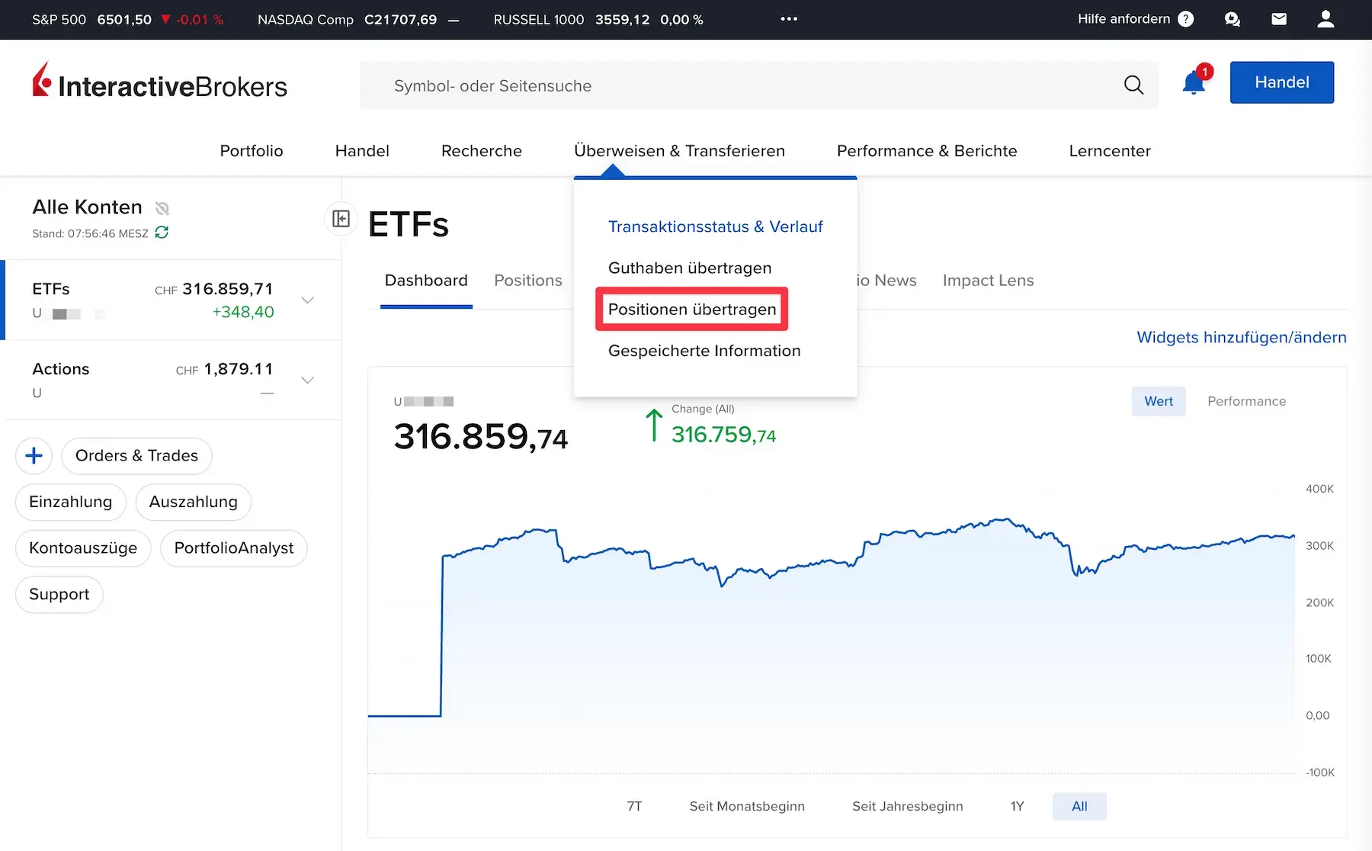Click the total value 316.859,74
The height and width of the screenshot is (851, 1372).
click(481, 437)
